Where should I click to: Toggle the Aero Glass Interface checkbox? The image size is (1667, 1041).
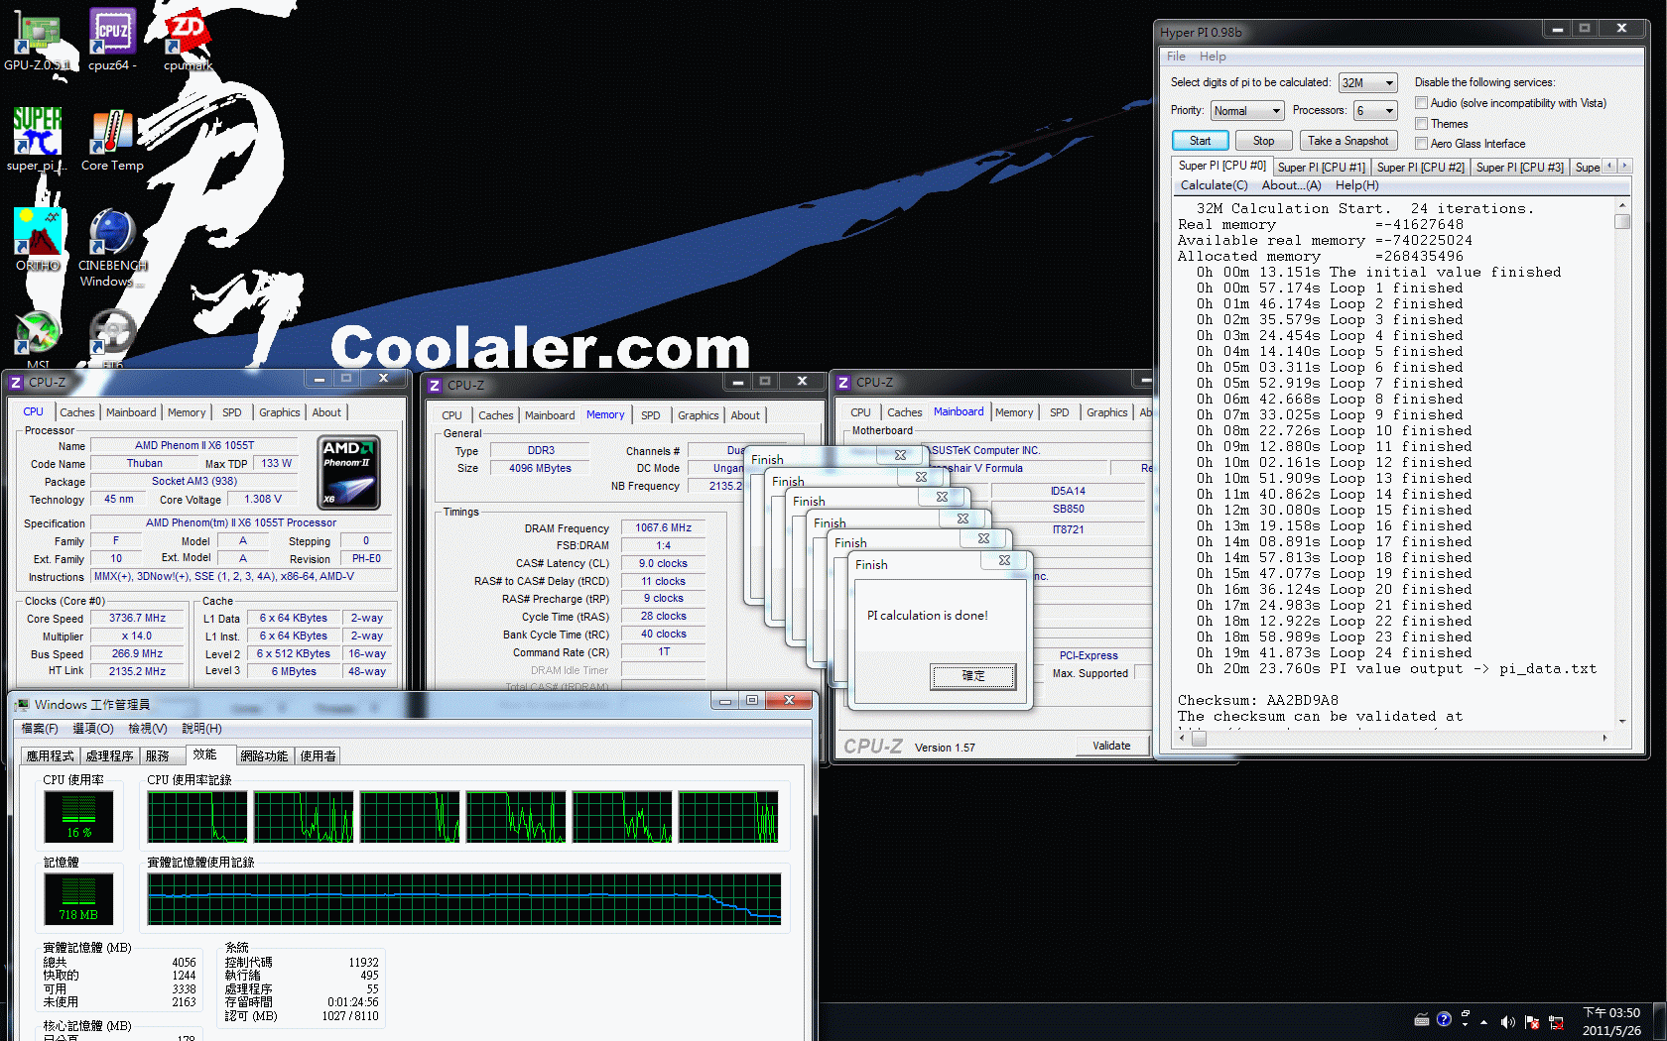[1421, 144]
